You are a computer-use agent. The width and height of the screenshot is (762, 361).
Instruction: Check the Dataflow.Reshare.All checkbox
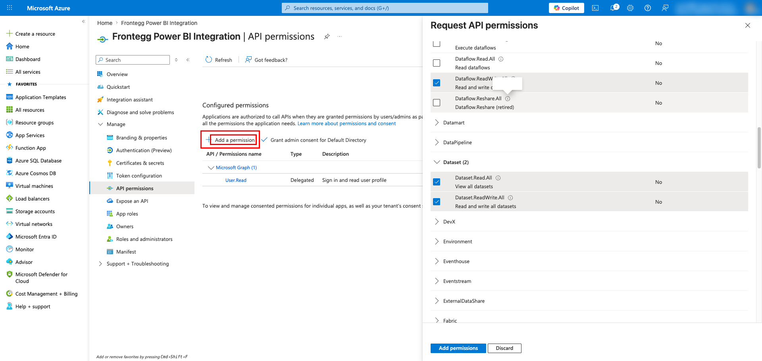point(437,103)
